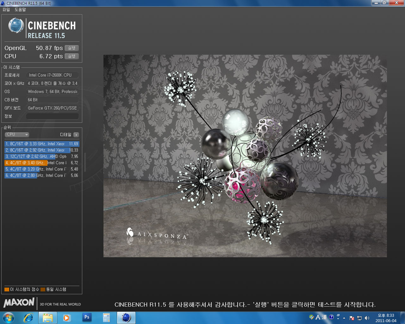This screenshot has height=324, width=405.
Task: Select ranking row 8C/16T @ 3.33 GHz
Action: coord(42,144)
